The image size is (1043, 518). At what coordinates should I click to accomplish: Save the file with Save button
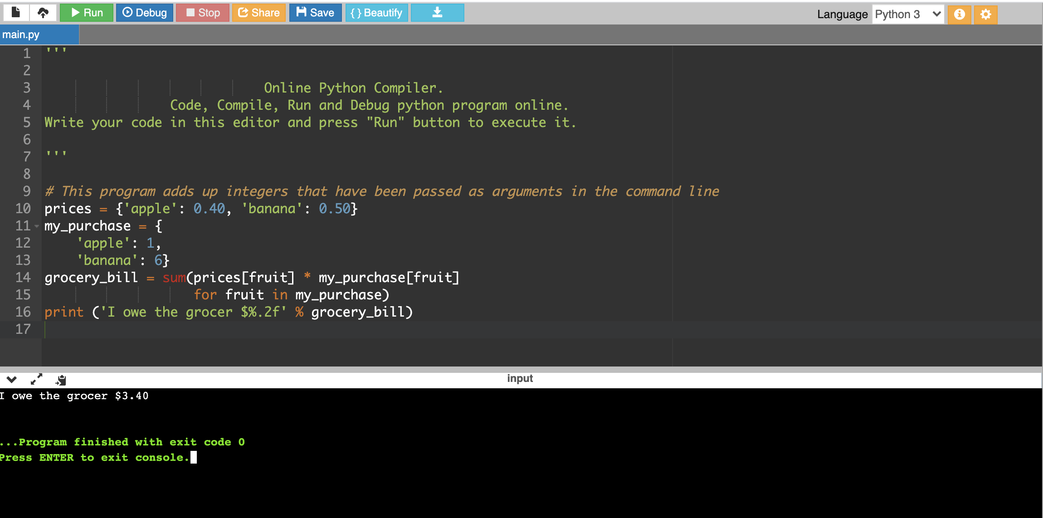315,13
